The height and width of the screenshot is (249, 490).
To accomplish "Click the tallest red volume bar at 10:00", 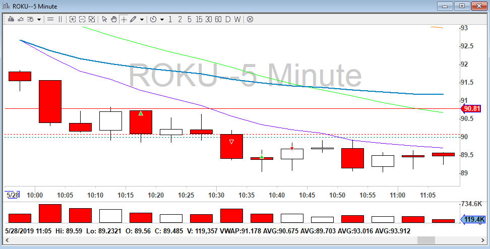I will (x=50, y=213).
